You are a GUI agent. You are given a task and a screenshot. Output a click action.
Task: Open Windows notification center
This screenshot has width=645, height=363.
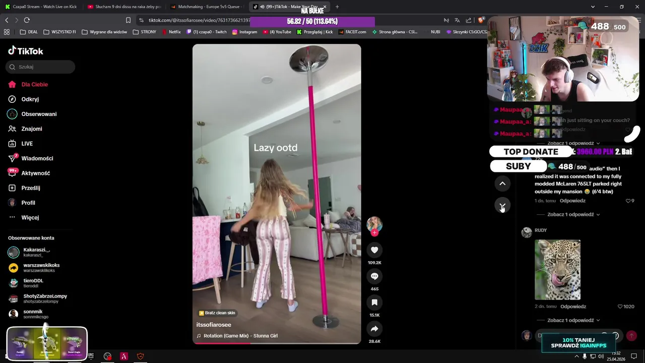pos(634,356)
